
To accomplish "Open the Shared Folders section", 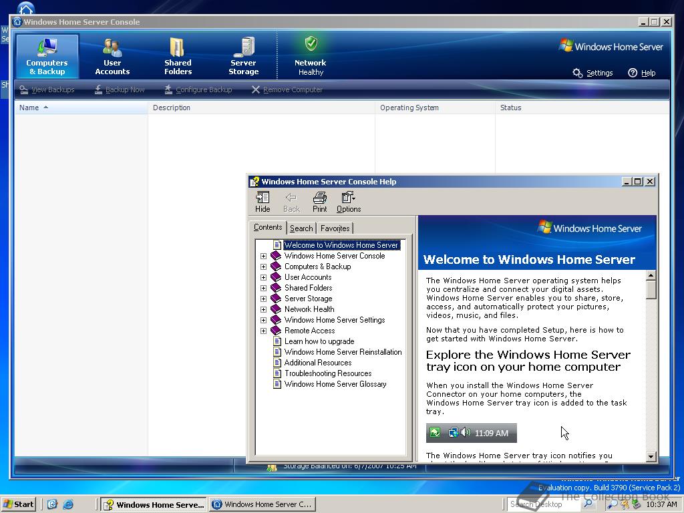I will click(178, 57).
